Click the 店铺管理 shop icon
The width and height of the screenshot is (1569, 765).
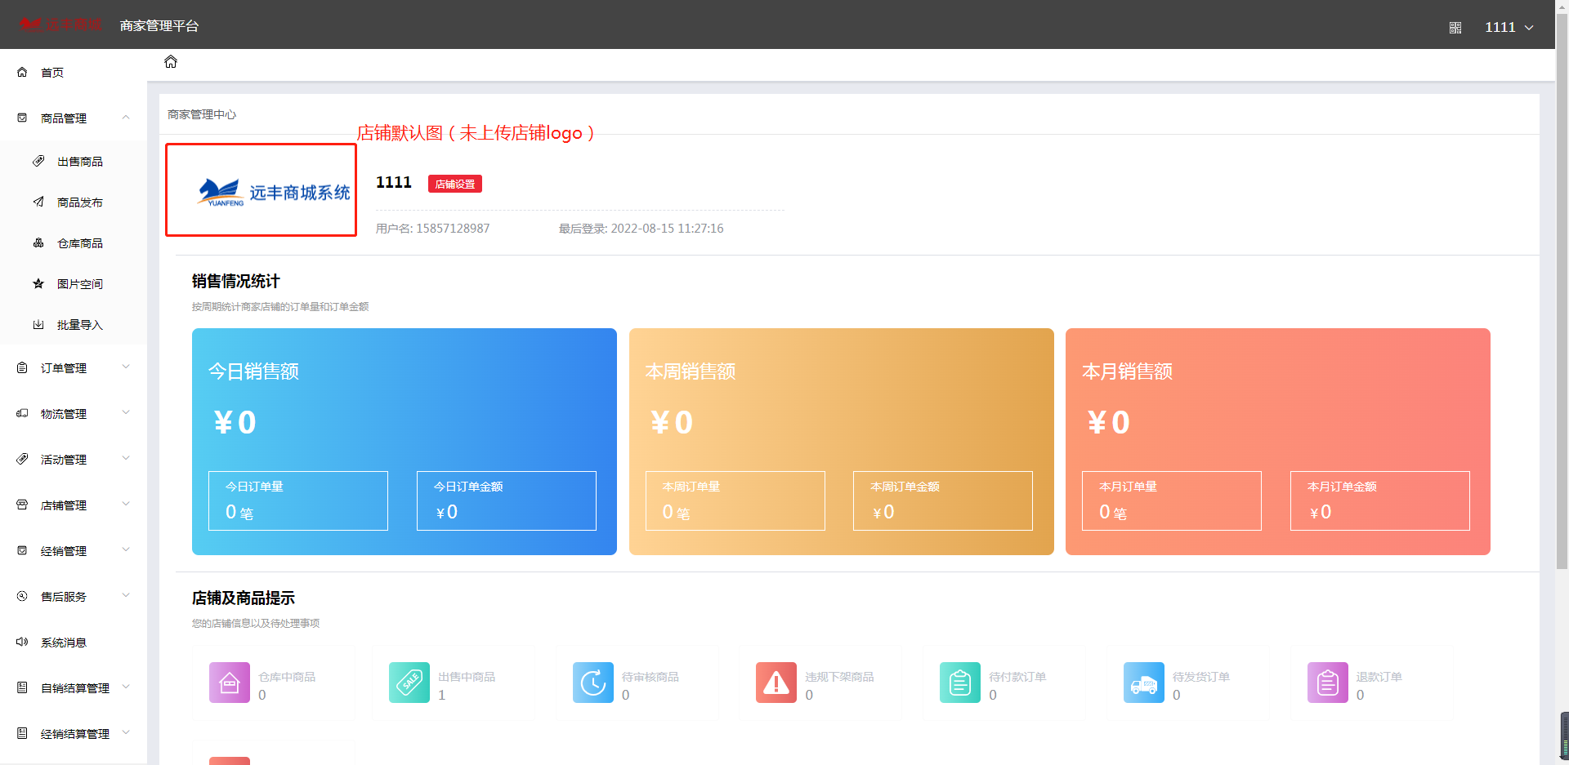pos(22,505)
